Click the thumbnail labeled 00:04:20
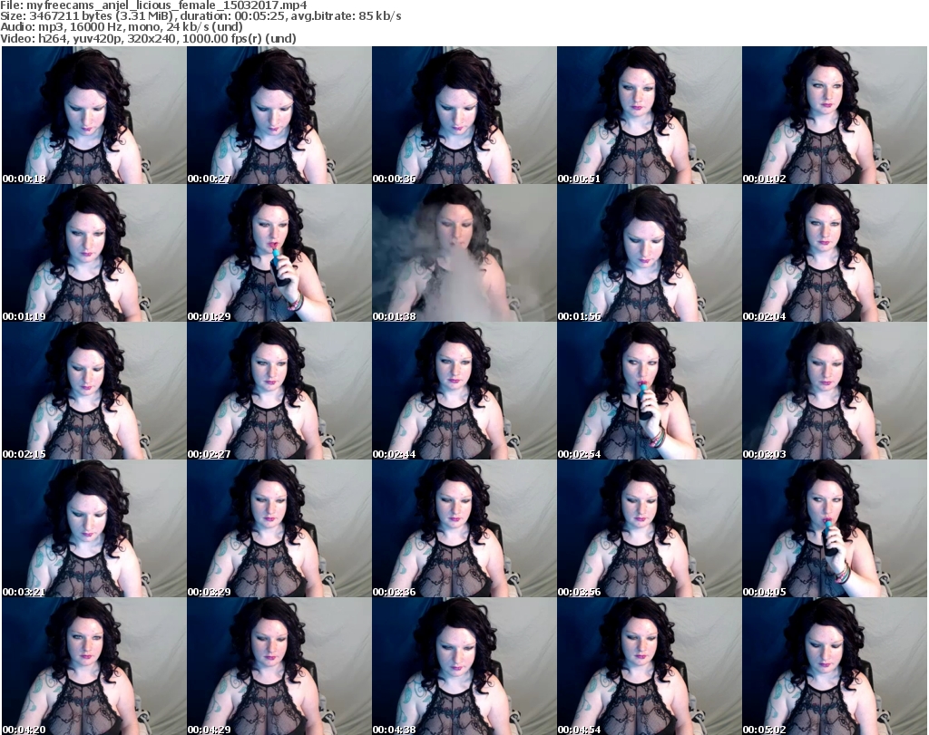The width and height of the screenshot is (929, 735). tap(93, 666)
